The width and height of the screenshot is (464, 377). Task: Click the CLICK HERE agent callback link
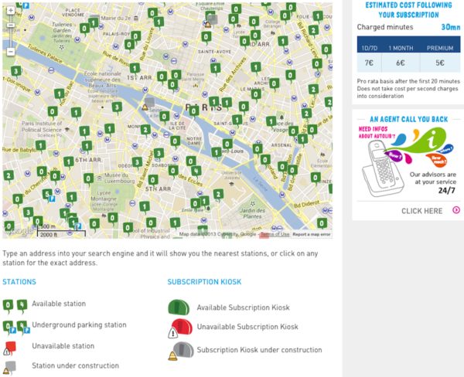point(421,211)
